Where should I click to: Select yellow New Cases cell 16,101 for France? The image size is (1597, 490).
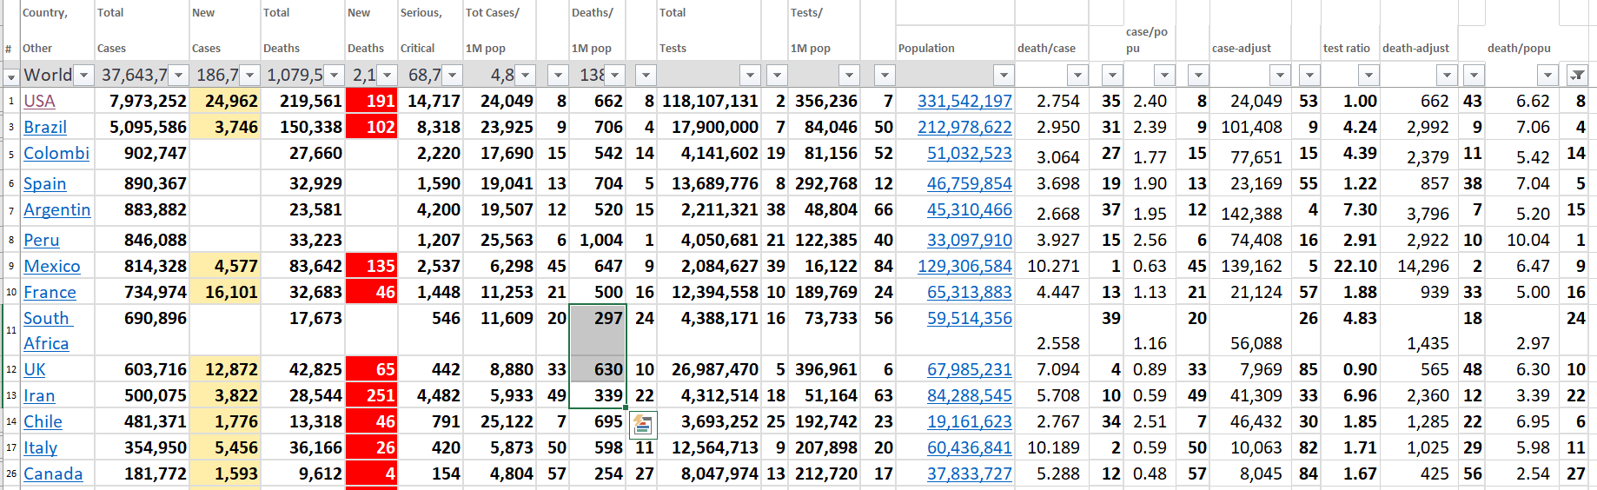pos(225,292)
